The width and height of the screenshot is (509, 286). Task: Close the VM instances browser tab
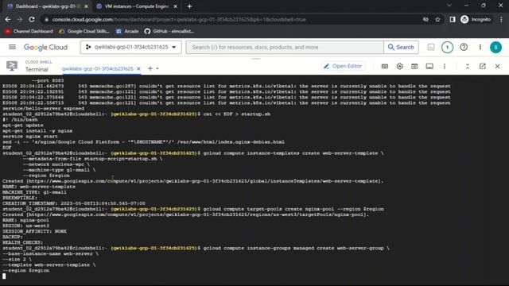[175, 6]
